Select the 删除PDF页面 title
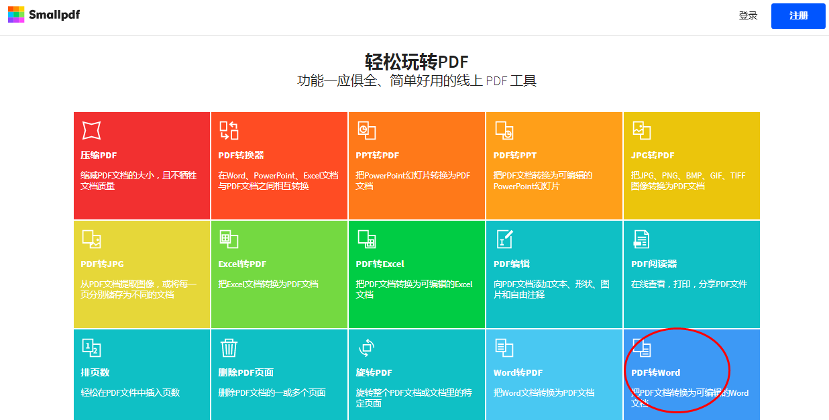The height and width of the screenshot is (420, 829). pyautogui.click(x=245, y=373)
